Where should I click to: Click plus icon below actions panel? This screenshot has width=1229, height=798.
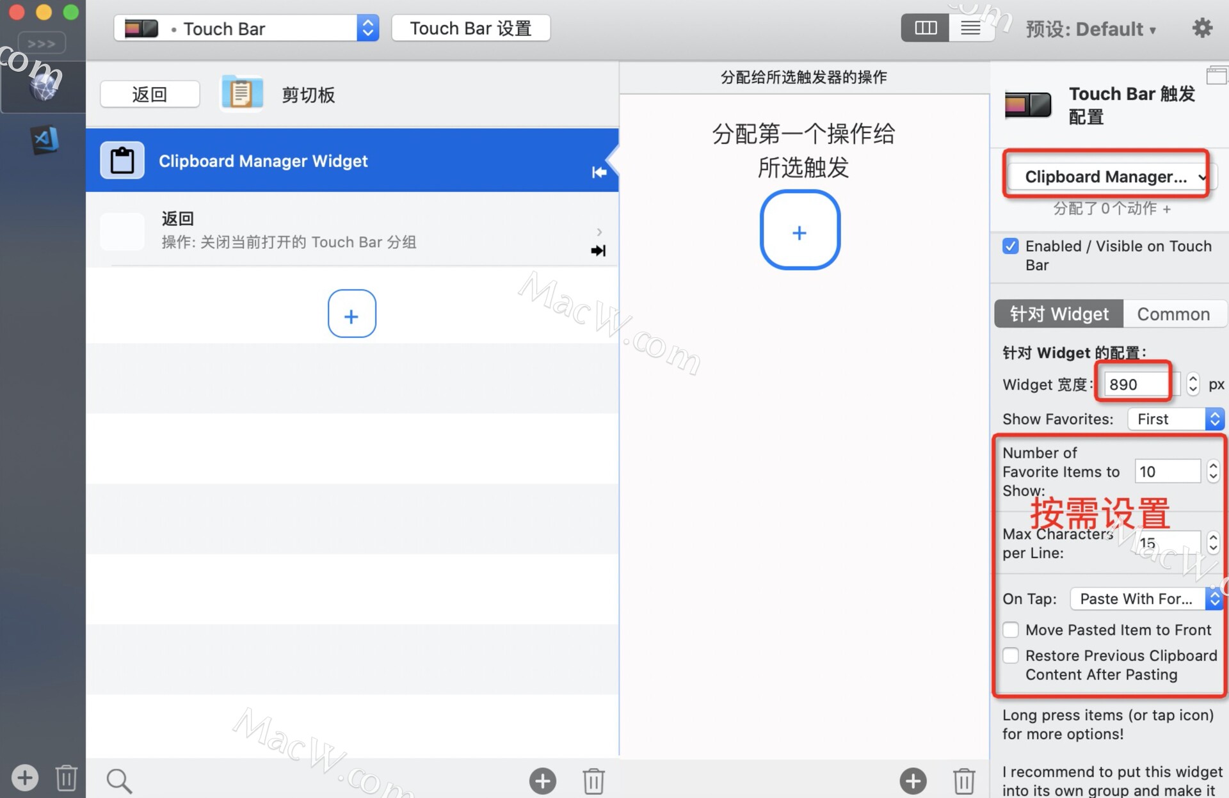tap(913, 781)
